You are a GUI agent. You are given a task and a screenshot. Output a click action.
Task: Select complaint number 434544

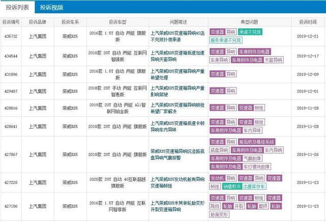click(11, 56)
